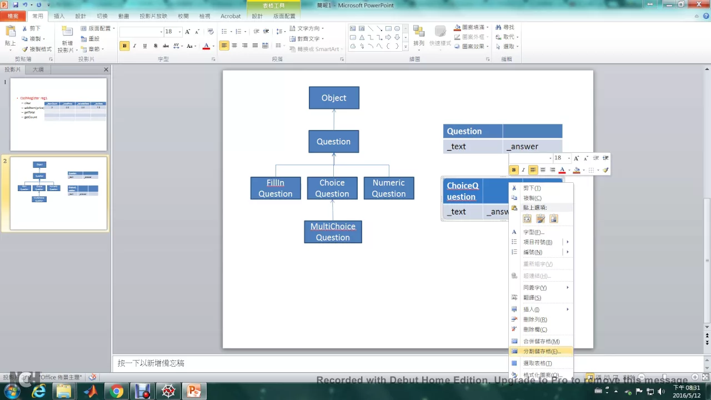The width and height of the screenshot is (711, 400).
Task: Click numbered list icon in ribbon
Action: 239,32
